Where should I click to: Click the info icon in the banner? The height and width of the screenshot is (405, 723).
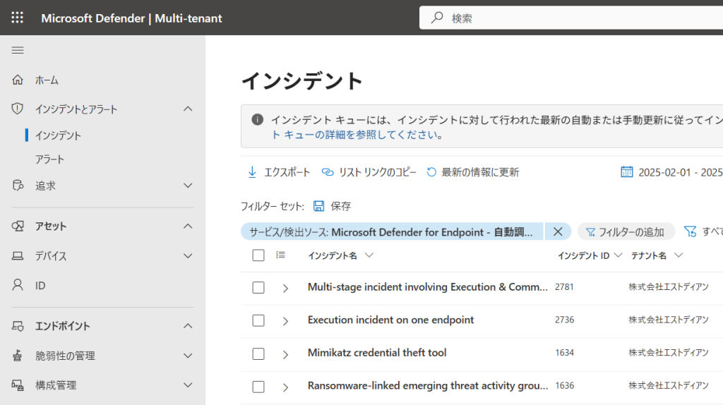click(x=257, y=120)
